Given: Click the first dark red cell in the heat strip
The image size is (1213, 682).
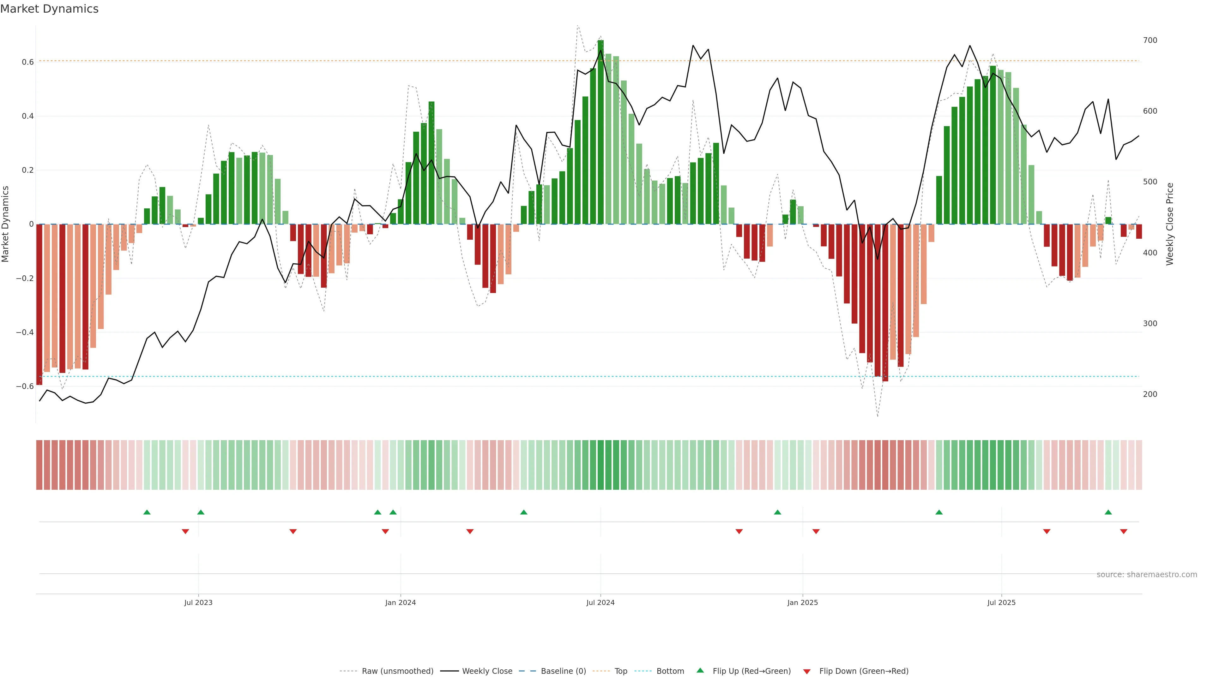Looking at the screenshot, I should tap(39, 465).
